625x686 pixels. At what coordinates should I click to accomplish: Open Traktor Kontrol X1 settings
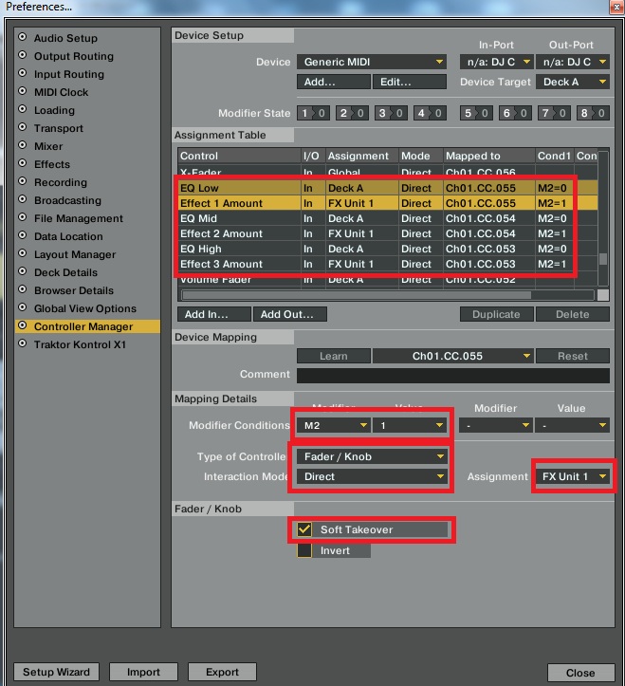point(80,344)
